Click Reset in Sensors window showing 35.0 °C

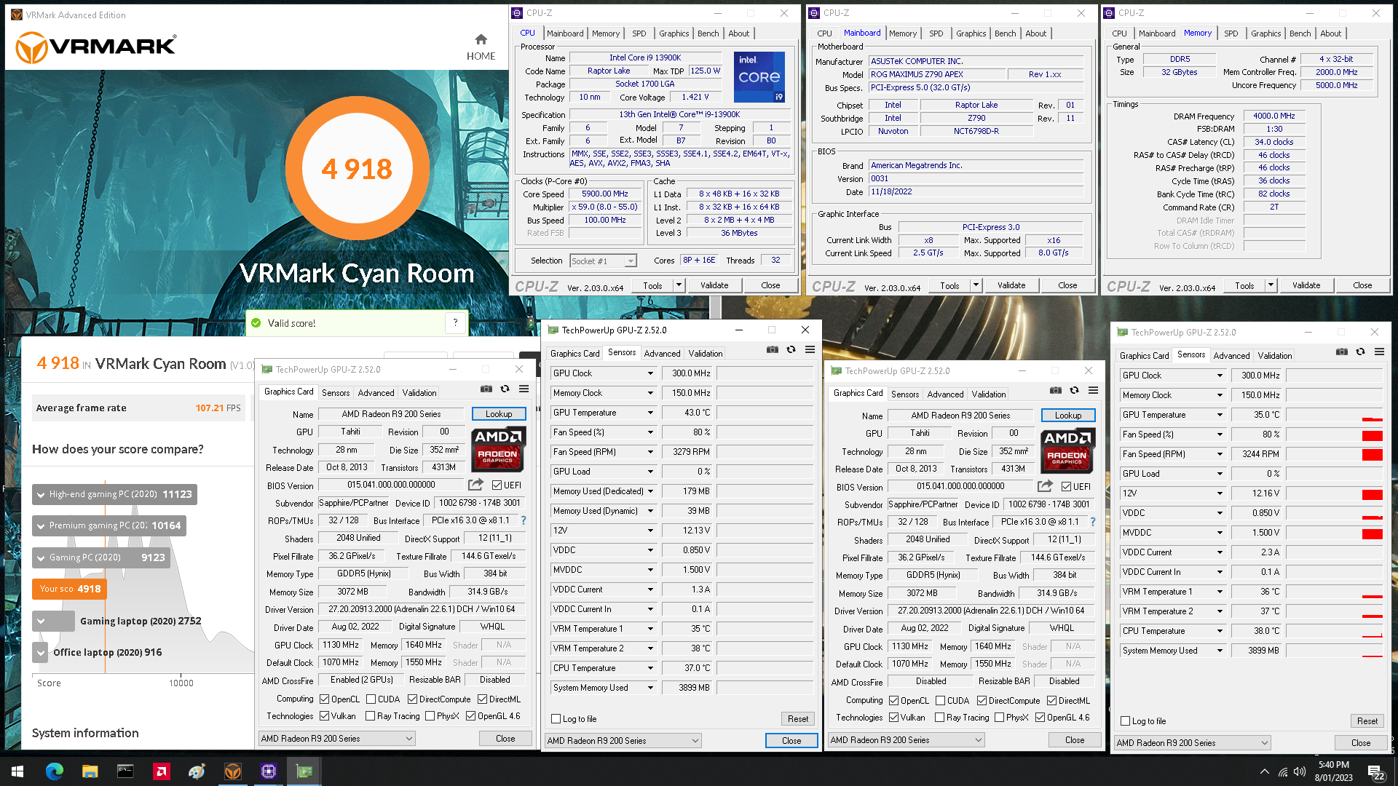pyautogui.click(x=1367, y=720)
